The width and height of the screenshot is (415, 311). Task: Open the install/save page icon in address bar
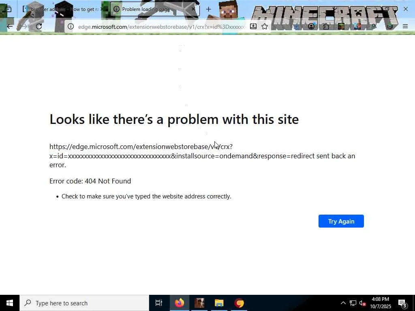253,26
